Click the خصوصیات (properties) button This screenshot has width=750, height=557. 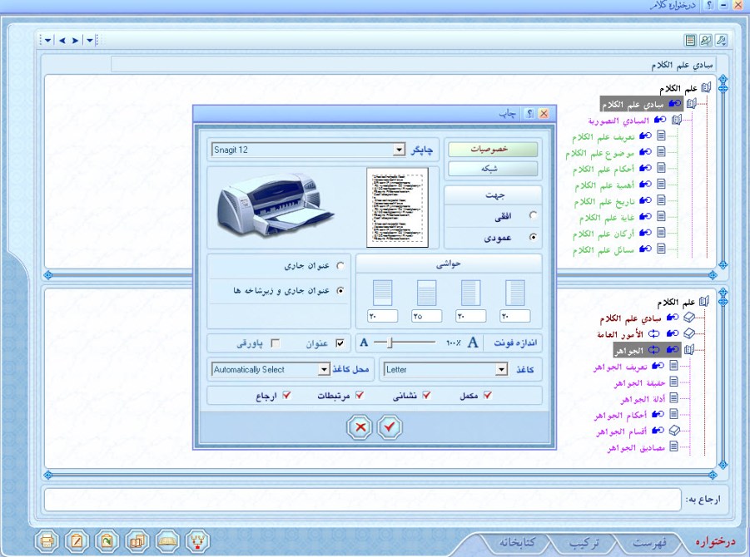pyautogui.click(x=493, y=150)
